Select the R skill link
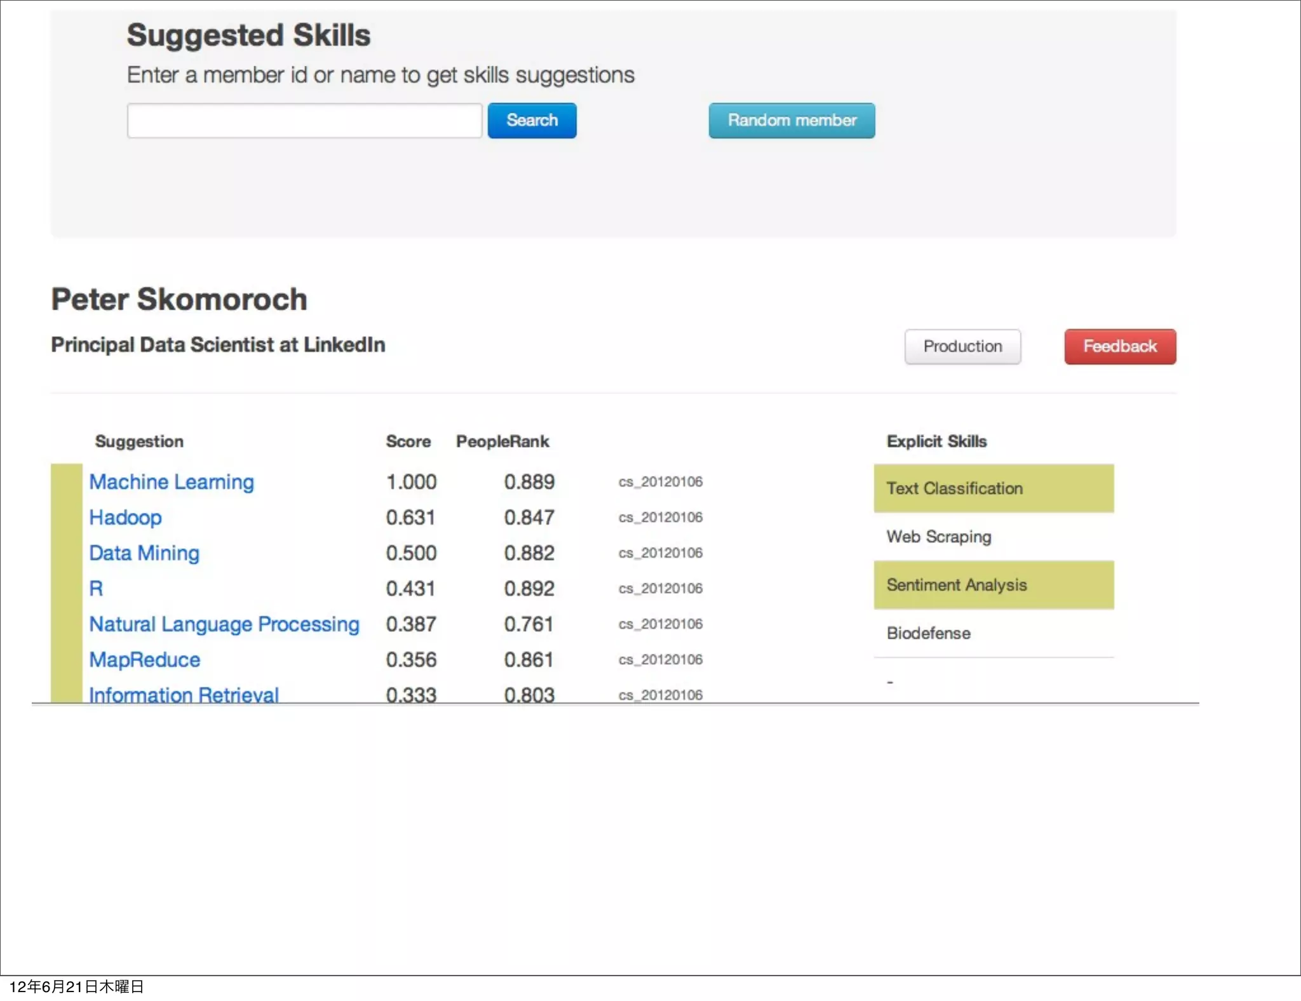 point(96,589)
